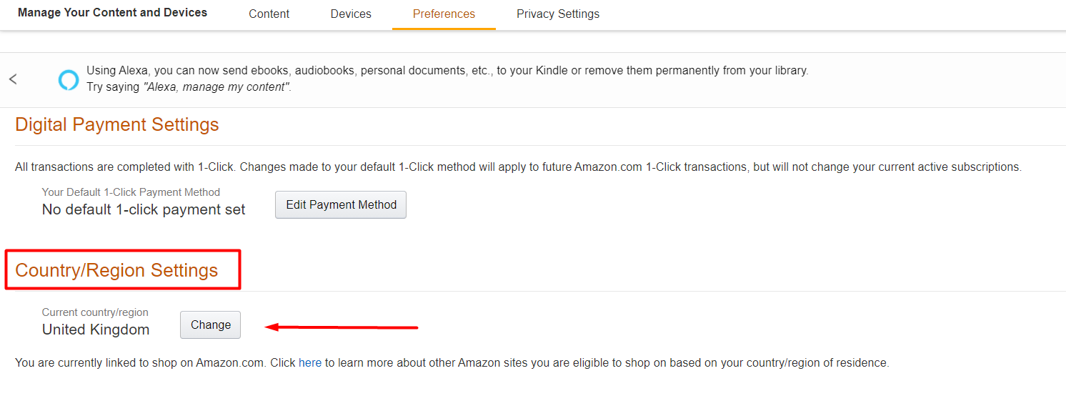Click the 'currently linked to shop on Amazon.com' sentence
Screen dimensions: 1066x401
tap(452, 363)
